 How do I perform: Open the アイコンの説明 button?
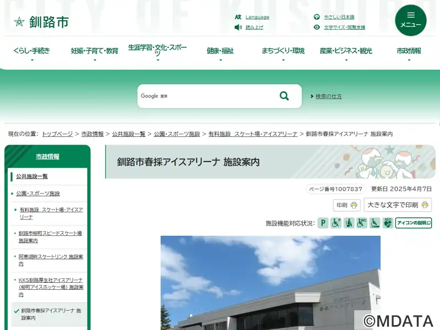tap(414, 223)
